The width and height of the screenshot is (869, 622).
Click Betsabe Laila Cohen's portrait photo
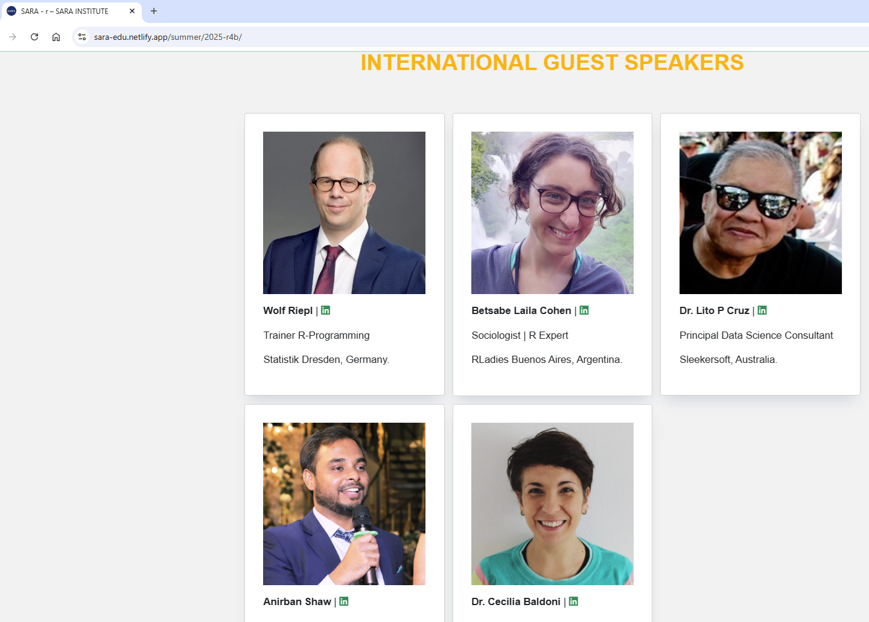coord(552,213)
